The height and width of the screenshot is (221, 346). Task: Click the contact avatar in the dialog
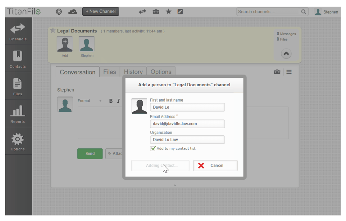click(139, 106)
